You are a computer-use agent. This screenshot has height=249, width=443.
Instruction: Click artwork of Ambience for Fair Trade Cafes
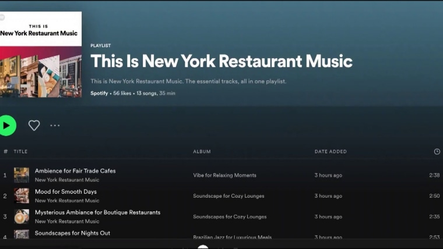click(x=22, y=175)
